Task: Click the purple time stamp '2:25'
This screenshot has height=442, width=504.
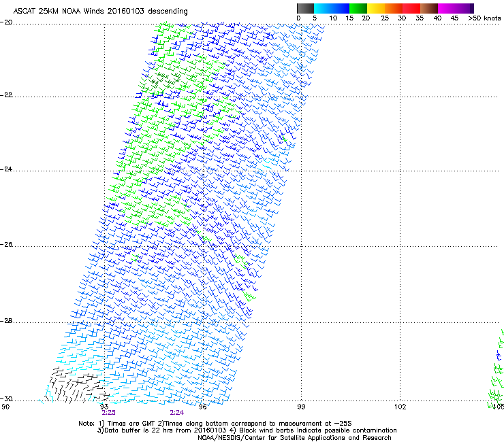Action: [x=109, y=413]
